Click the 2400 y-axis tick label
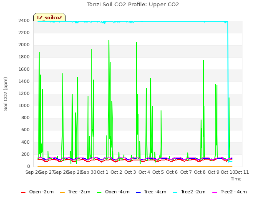The height and width of the screenshot is (200, 267). click(x=24, y=20)
